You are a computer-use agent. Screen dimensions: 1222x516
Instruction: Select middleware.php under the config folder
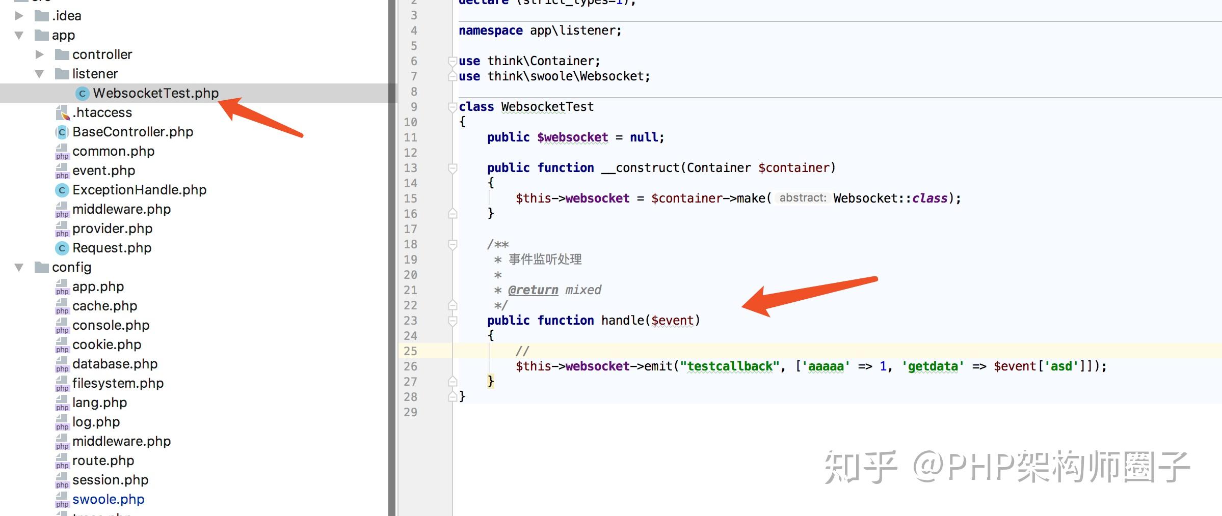[x=121, y=441]
